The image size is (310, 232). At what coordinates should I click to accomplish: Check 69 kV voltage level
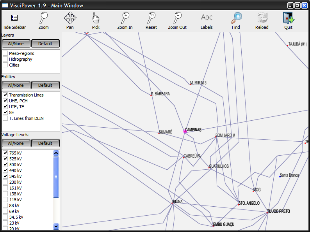pos(5,211)
